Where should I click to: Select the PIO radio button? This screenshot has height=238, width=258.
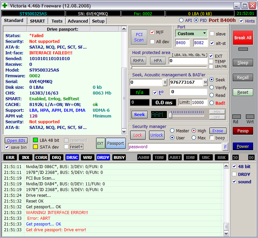click(196, 20)
